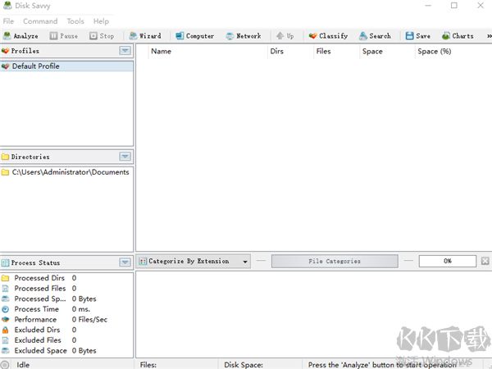Open the Search tool

tap(375, 36)
